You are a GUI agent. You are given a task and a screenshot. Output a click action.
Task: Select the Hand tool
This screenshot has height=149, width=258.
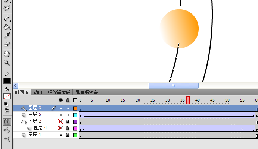(x=7, y=54)
